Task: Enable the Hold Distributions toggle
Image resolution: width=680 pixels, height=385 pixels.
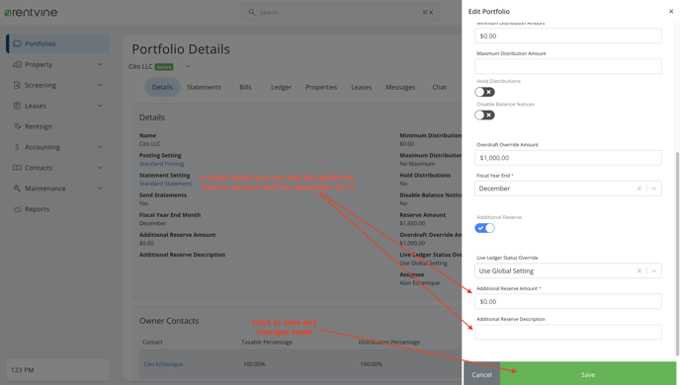Action: tap(484, 92)
